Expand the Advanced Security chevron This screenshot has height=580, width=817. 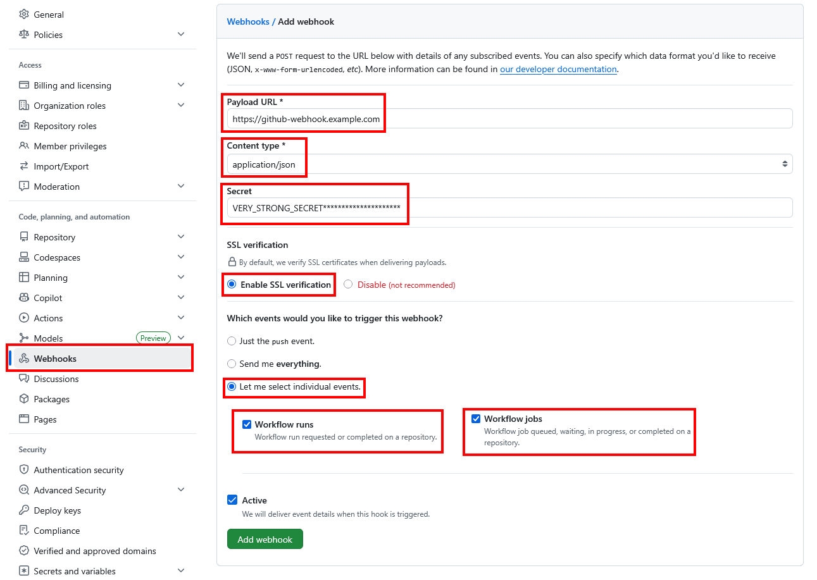pyautogui.click(x=181, y=490)
